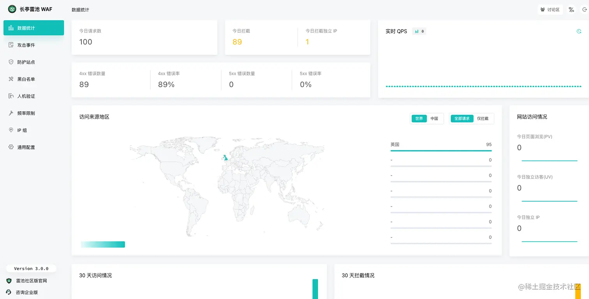Click the 访问来源地区 heading
The height and width of the screenshot is (299, 589).
coord(94,117)
